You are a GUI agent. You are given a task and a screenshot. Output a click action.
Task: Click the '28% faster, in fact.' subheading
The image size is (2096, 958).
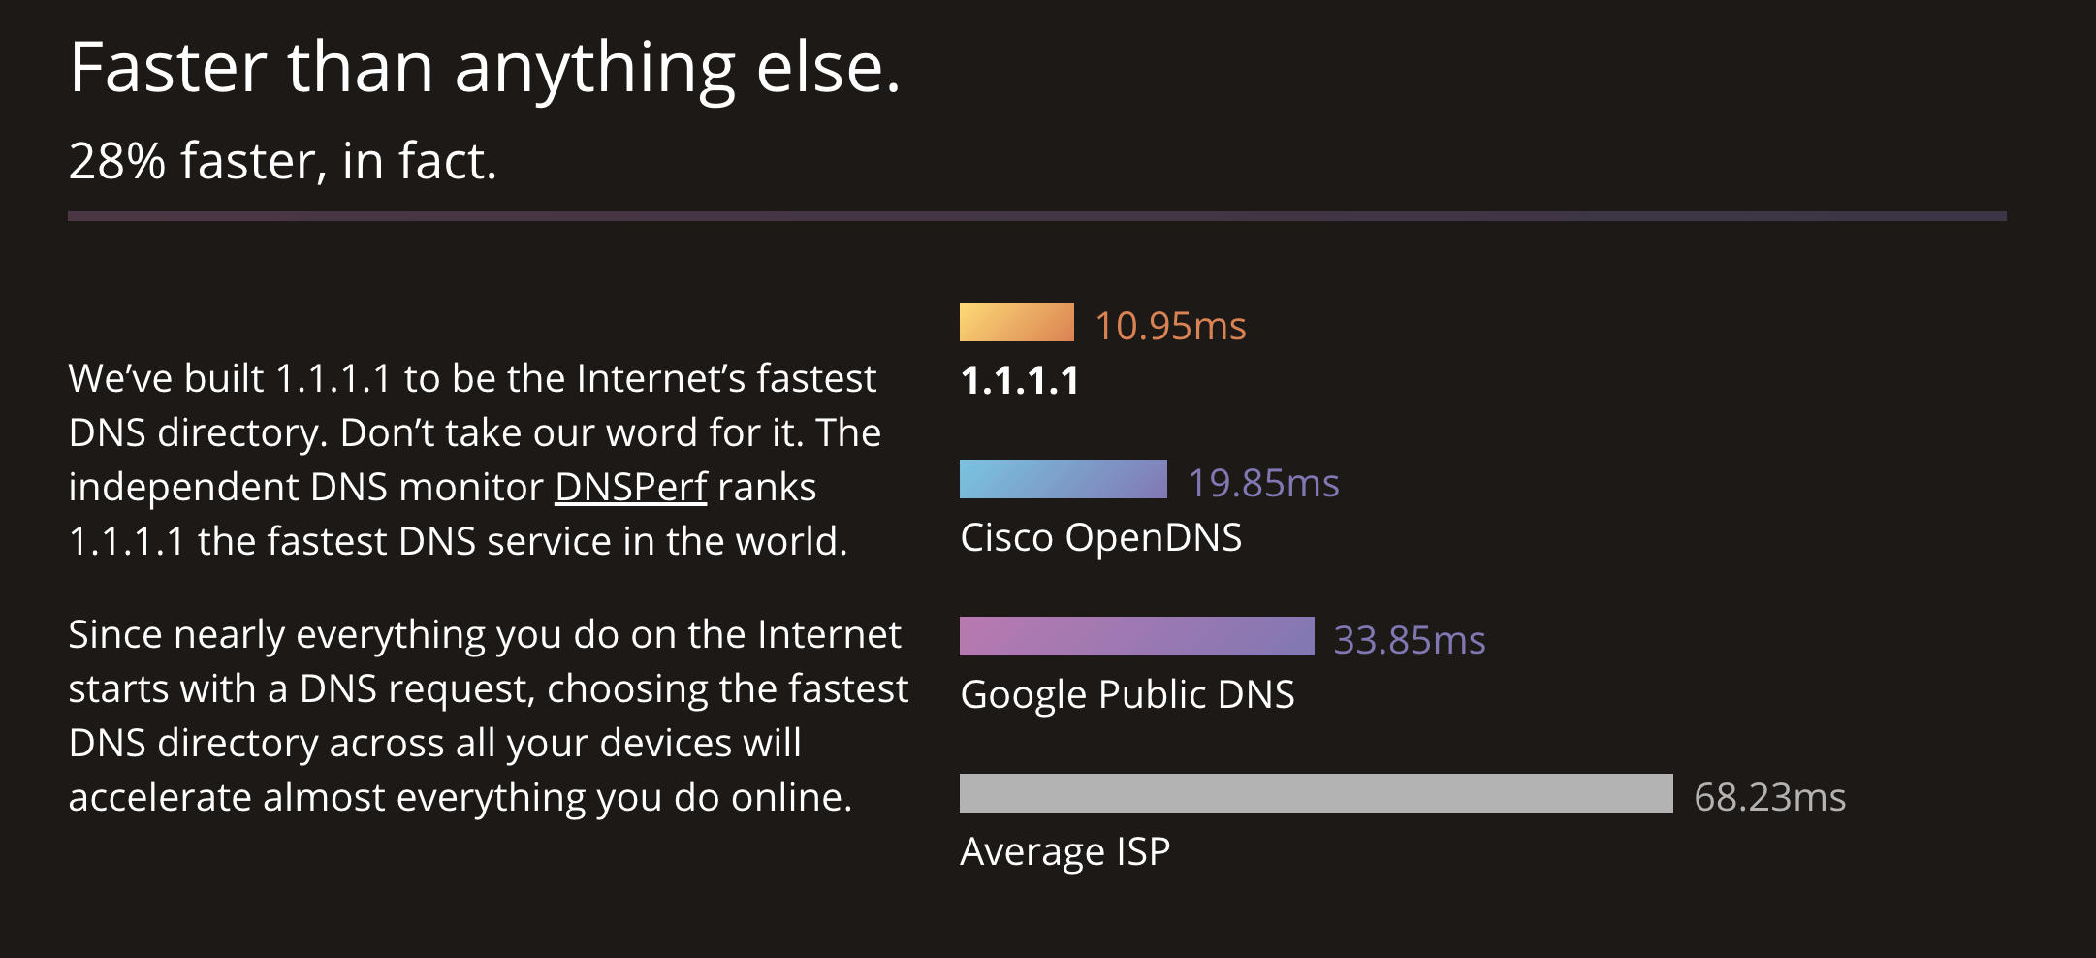click(x=282, y=161)
